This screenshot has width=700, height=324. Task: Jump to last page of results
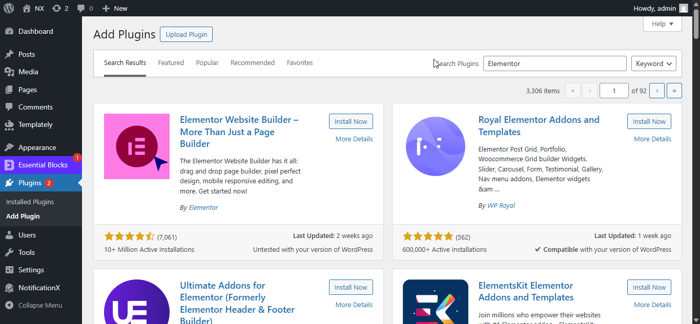click(x=674, y=91)
